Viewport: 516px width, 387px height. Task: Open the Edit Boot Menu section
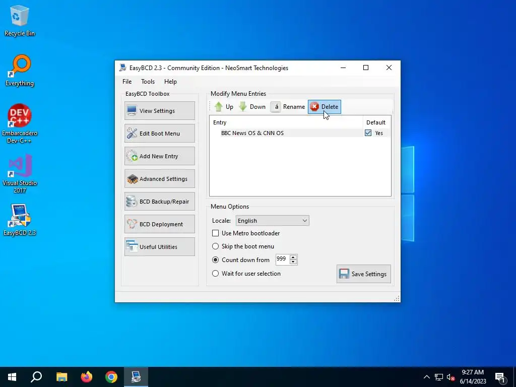tap(160, 133)
